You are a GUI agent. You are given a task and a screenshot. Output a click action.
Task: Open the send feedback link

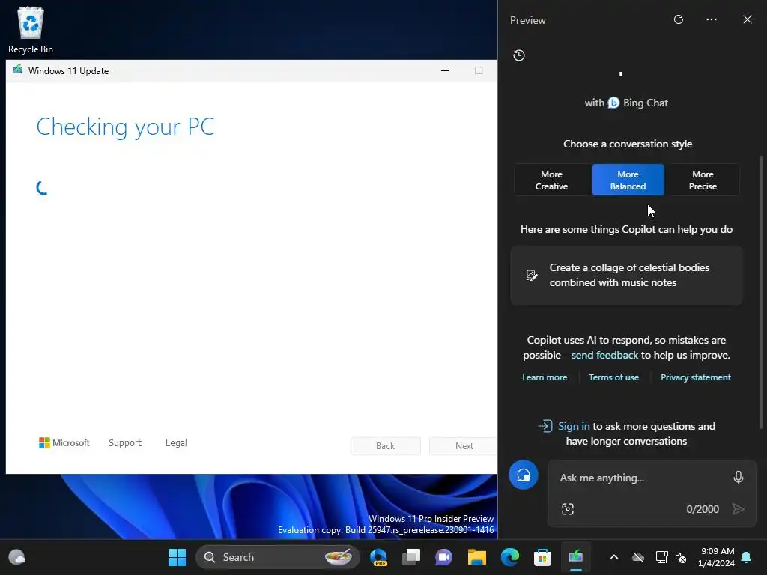coord(604,355)
